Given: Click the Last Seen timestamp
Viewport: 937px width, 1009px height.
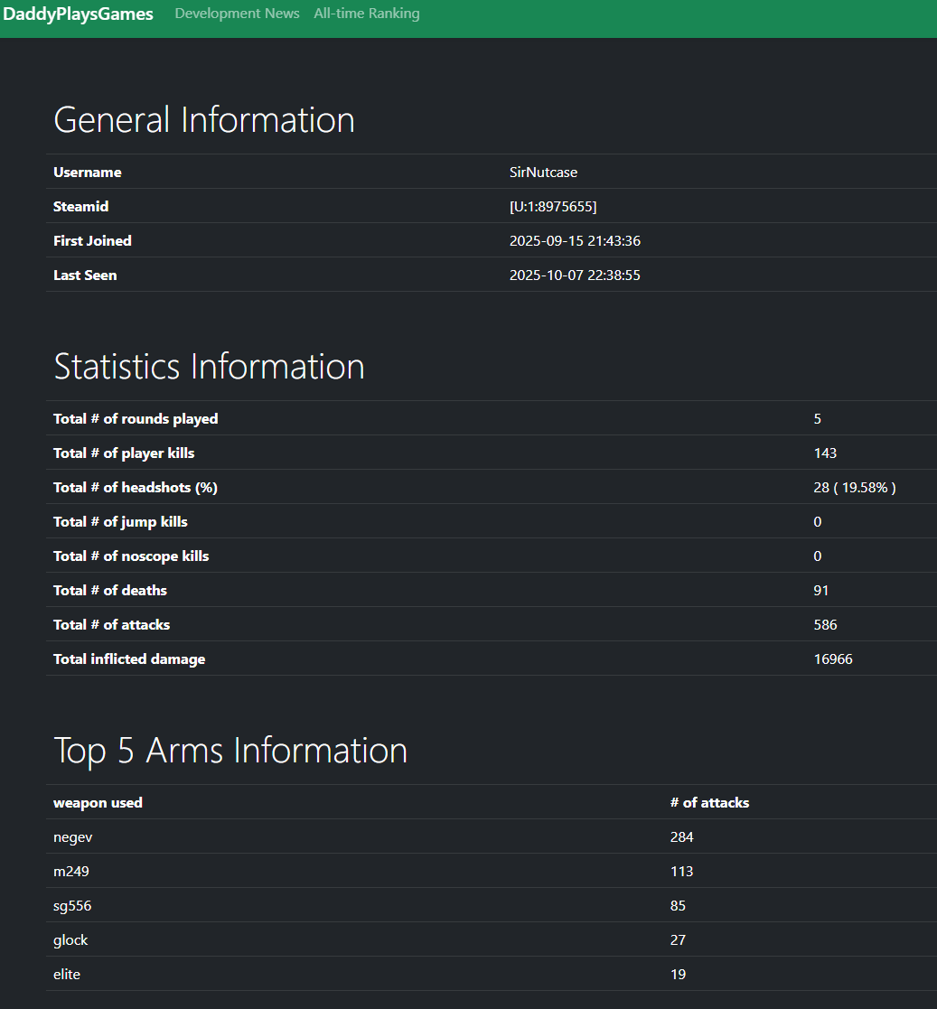Looking at the screenshot, I should click(575, 275).
